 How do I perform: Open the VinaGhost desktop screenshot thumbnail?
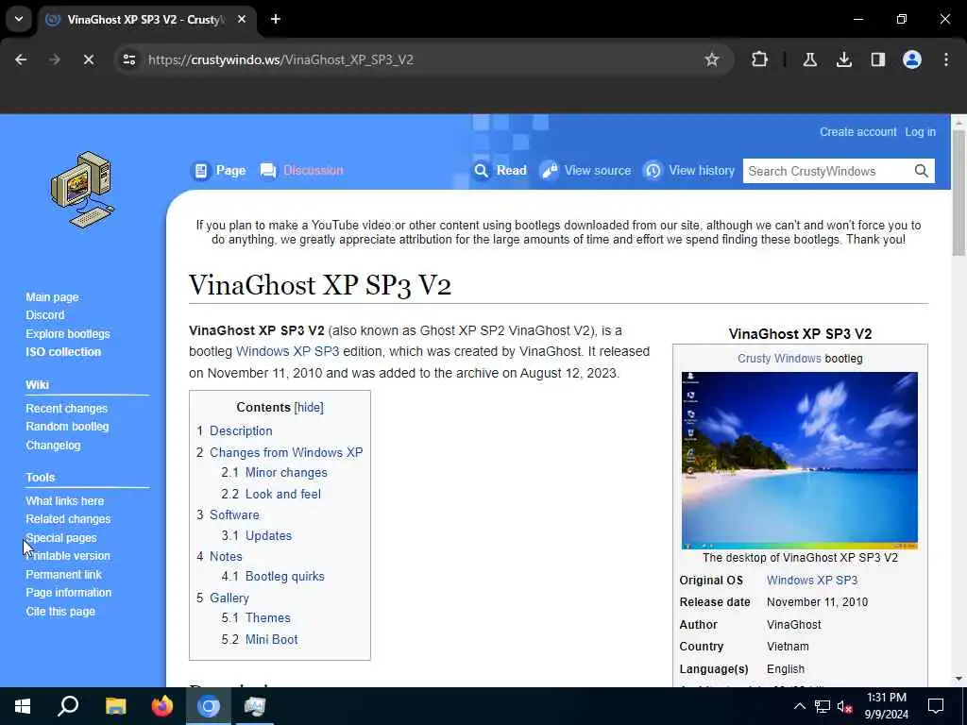(799, 460)
